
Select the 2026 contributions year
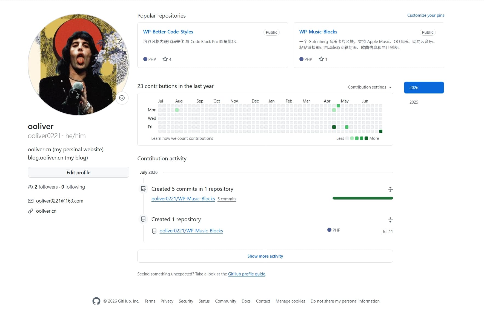click(x=424, y=87)
